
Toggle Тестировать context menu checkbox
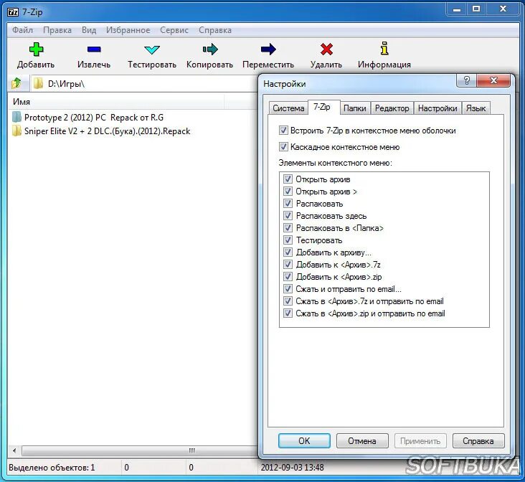(288, 240)
